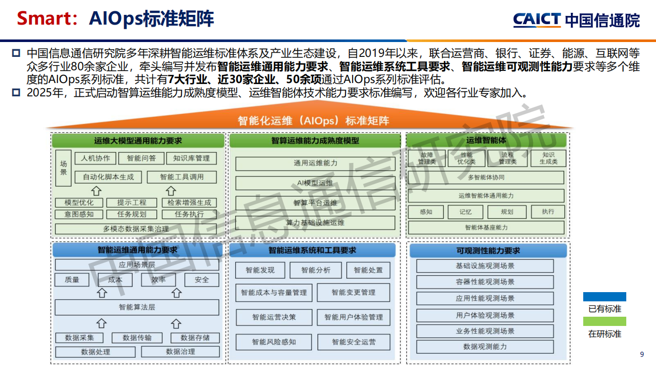Click the 数据观测能力 box
This screenshot has height=369, width=656.
click(485, 347)
